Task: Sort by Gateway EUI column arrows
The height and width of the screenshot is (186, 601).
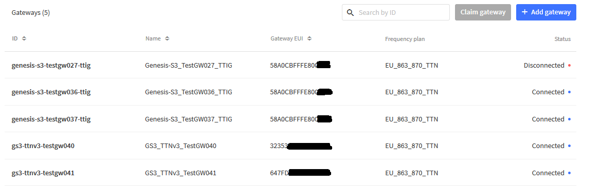Action: pos(309,38)
